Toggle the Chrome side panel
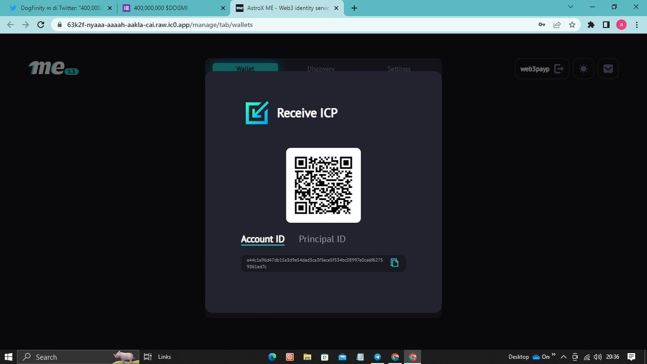 [606, 25]
